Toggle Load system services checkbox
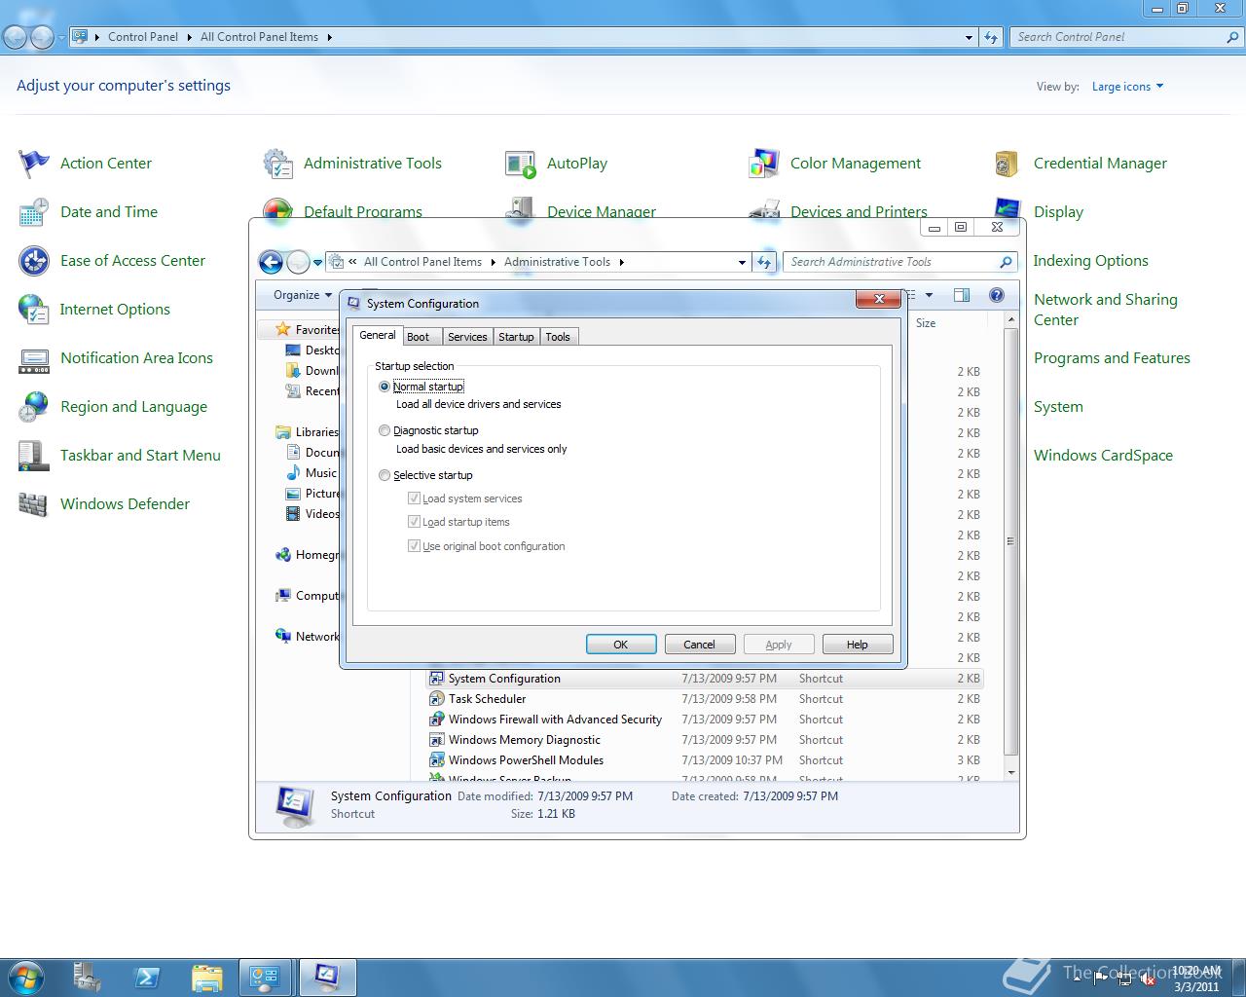 (414, 498)
